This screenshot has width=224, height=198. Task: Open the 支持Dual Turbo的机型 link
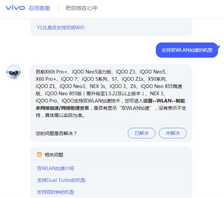(x=61, y=180)
